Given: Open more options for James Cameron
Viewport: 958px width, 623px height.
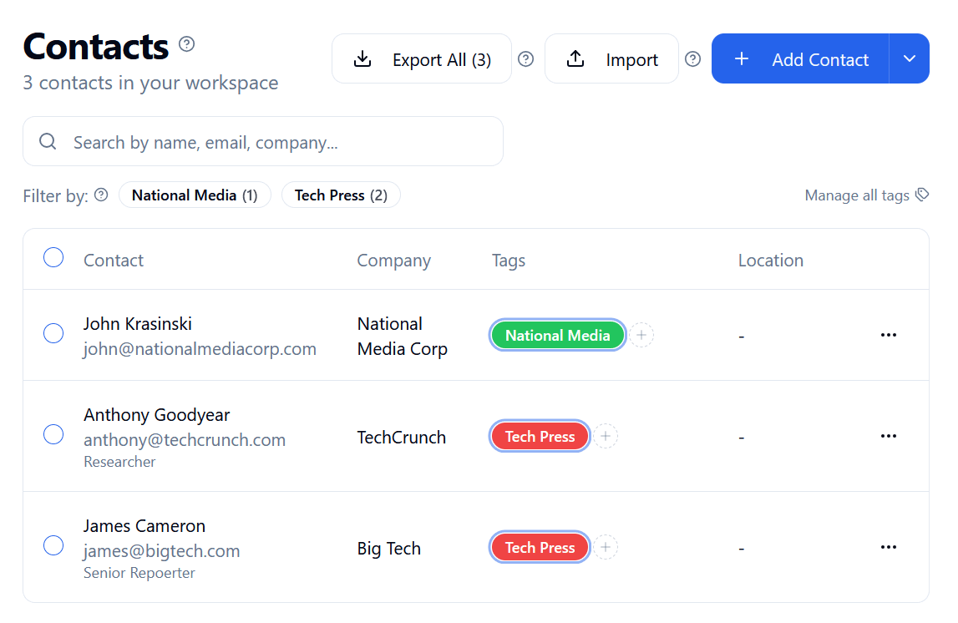Looking at the screenshot, I should 888,547.
